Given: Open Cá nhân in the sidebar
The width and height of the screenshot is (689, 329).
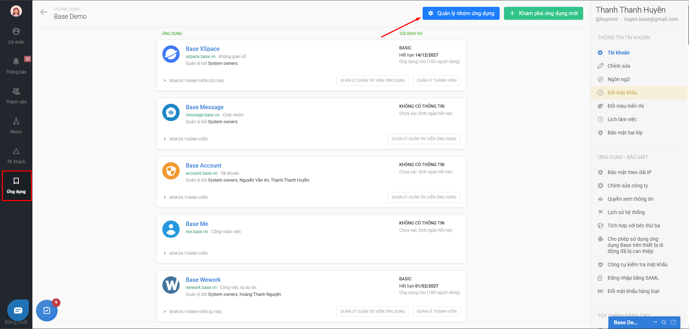Looking at the screenshot, I should (x=16, y=36).
